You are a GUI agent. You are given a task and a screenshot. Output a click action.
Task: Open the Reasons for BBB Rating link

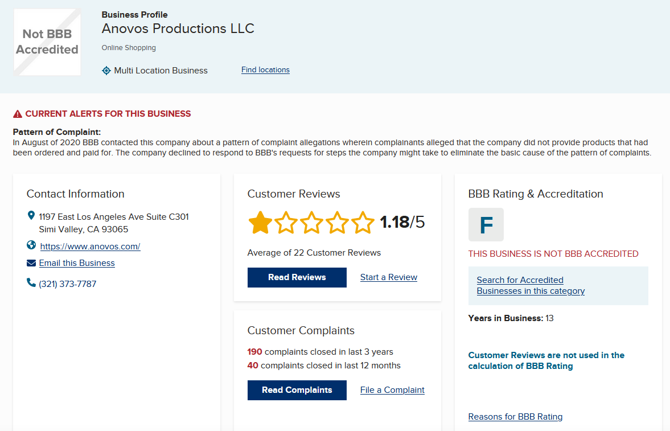point(515,416)
